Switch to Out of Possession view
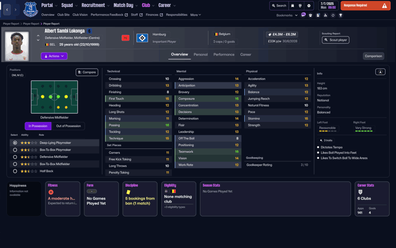396x248 pixels. [x=68, y=126]
